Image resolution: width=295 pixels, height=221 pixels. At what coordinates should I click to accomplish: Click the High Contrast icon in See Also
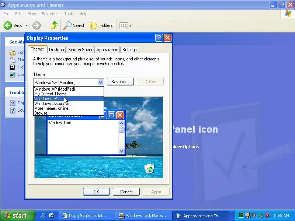(x=13, y=67)
